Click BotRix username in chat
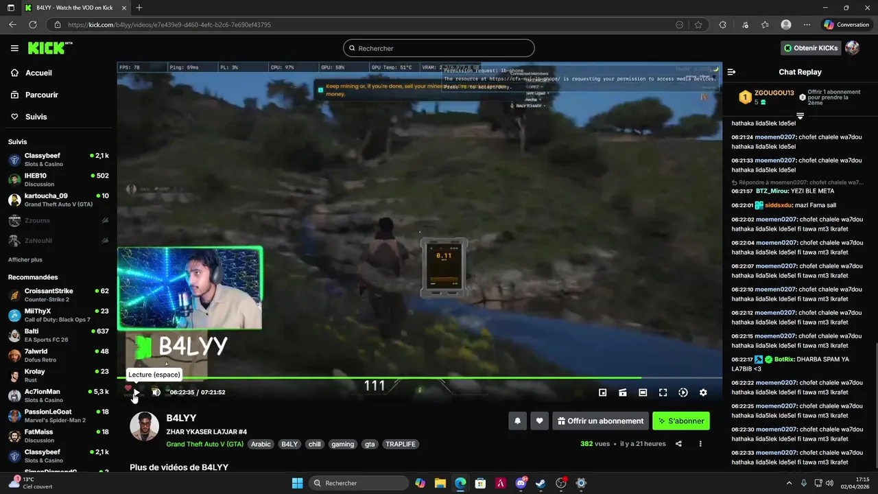Viewport: 878px width, 494px height. click(784, 360)
